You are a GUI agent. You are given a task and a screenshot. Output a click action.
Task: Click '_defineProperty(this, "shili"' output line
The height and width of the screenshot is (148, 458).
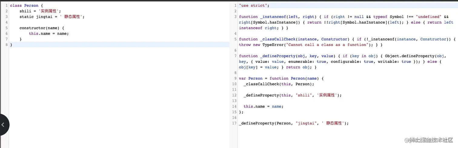(x=292, y=95)
